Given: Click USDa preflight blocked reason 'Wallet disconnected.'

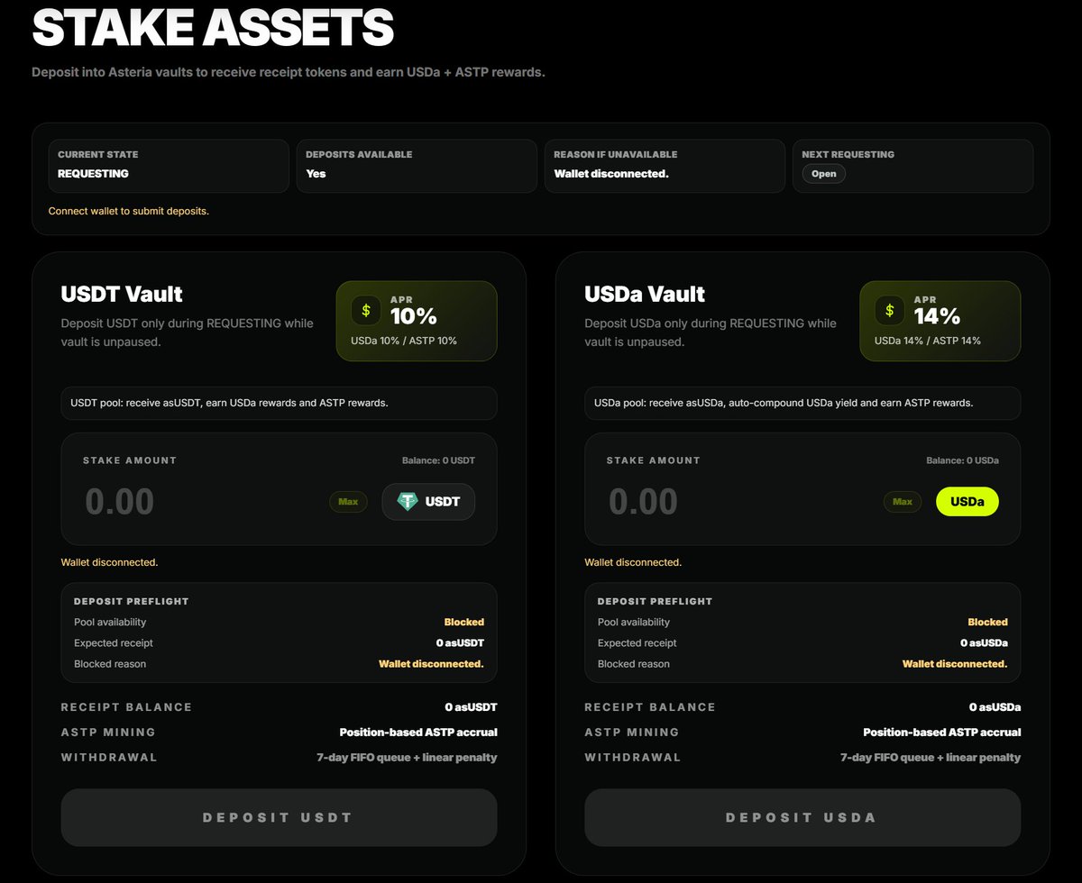Looking at the screenshot, I should (x=955, y=664).
